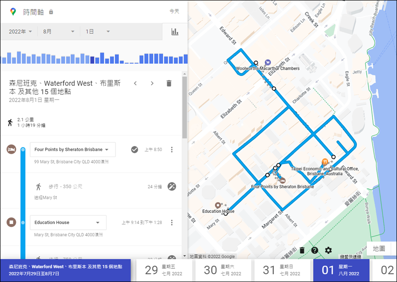The height and width of the screenshot is (282, 397).
Task: Open the 8月 month dropdown
Action: 59,32
